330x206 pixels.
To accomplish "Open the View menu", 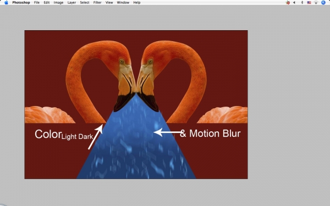I will pos(109,3).
